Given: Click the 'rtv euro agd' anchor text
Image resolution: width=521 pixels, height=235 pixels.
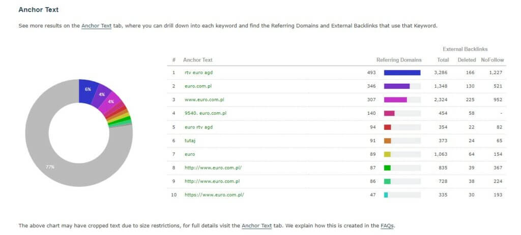Looking at the screenshot, I should click(x=198, y=73).
